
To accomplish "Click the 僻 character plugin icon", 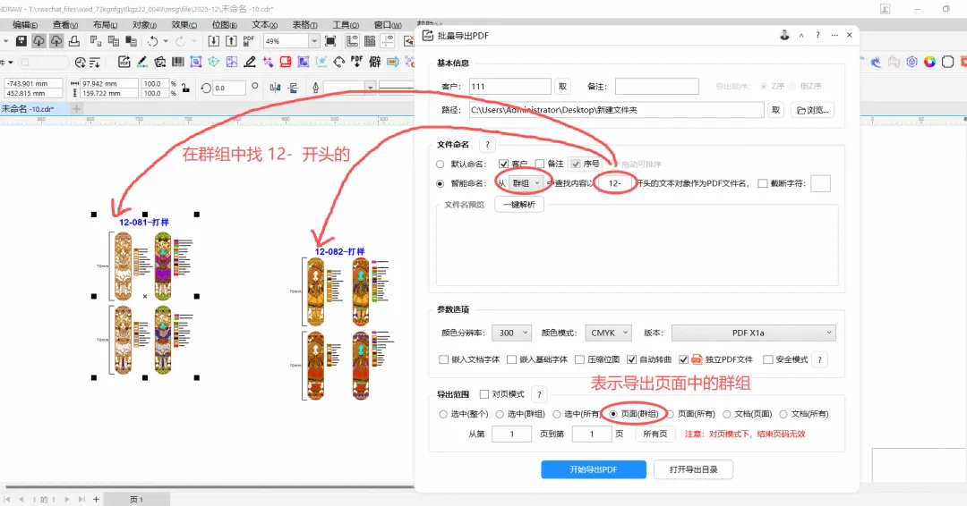I will click(375, 63).
